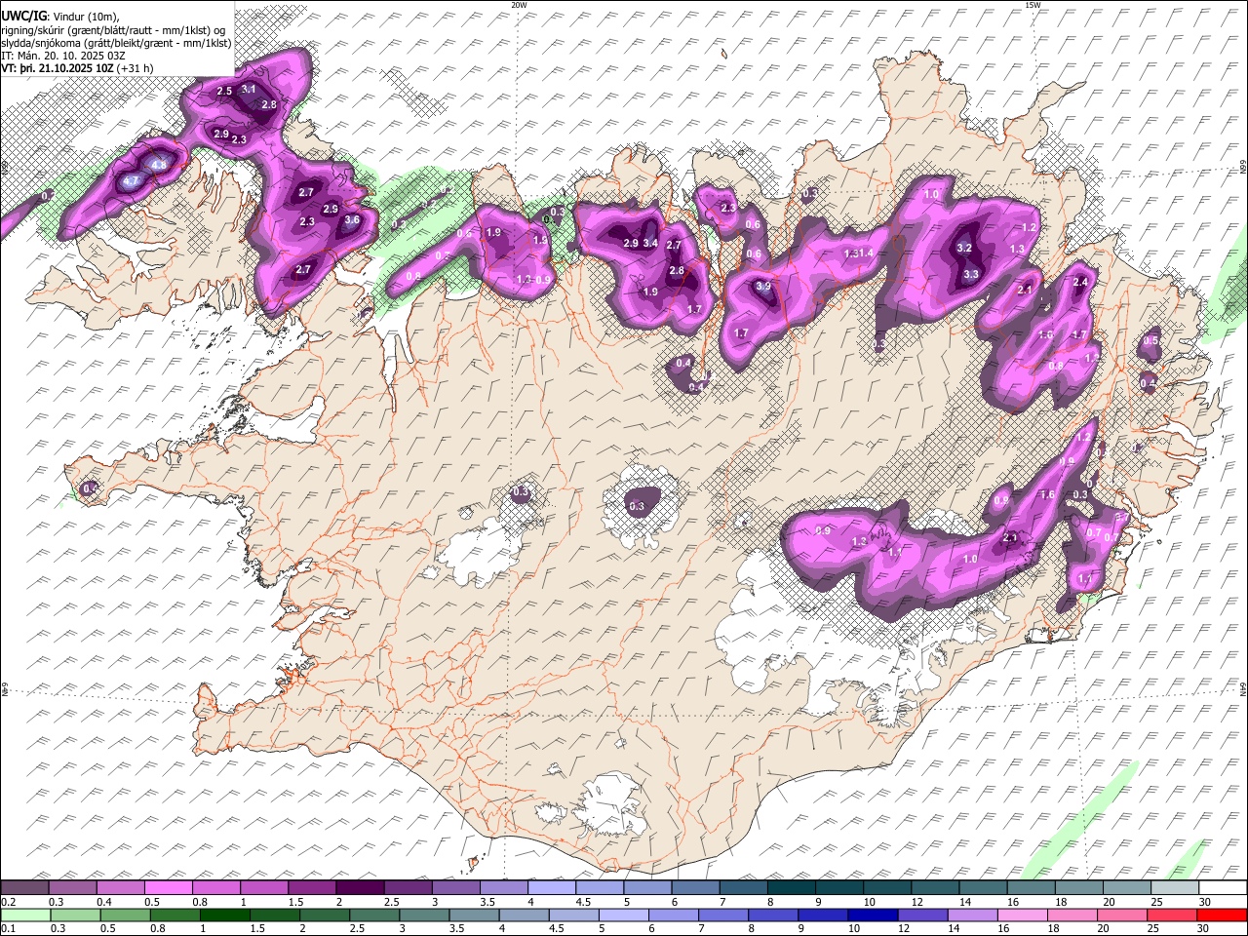Click the 'slydda/snjókoma (grátt/bleikt/grænt - mm/1klst)' line
The width and height of the screenshot is (1248, 936).
coord(116,43)
